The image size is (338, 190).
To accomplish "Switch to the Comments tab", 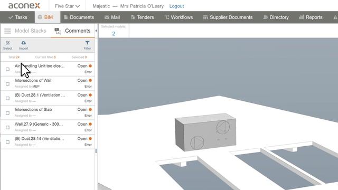I will [78, 31].
